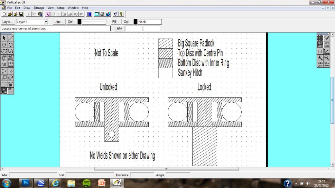This screenshot has width=335, height=188.
Task: Toggle the Step Lock button
Action: point(327,44)
